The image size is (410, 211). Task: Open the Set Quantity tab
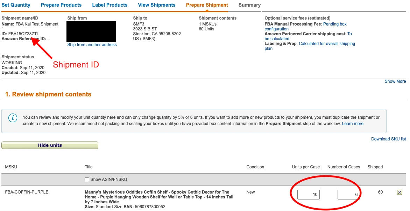click(x=16, y=5)
